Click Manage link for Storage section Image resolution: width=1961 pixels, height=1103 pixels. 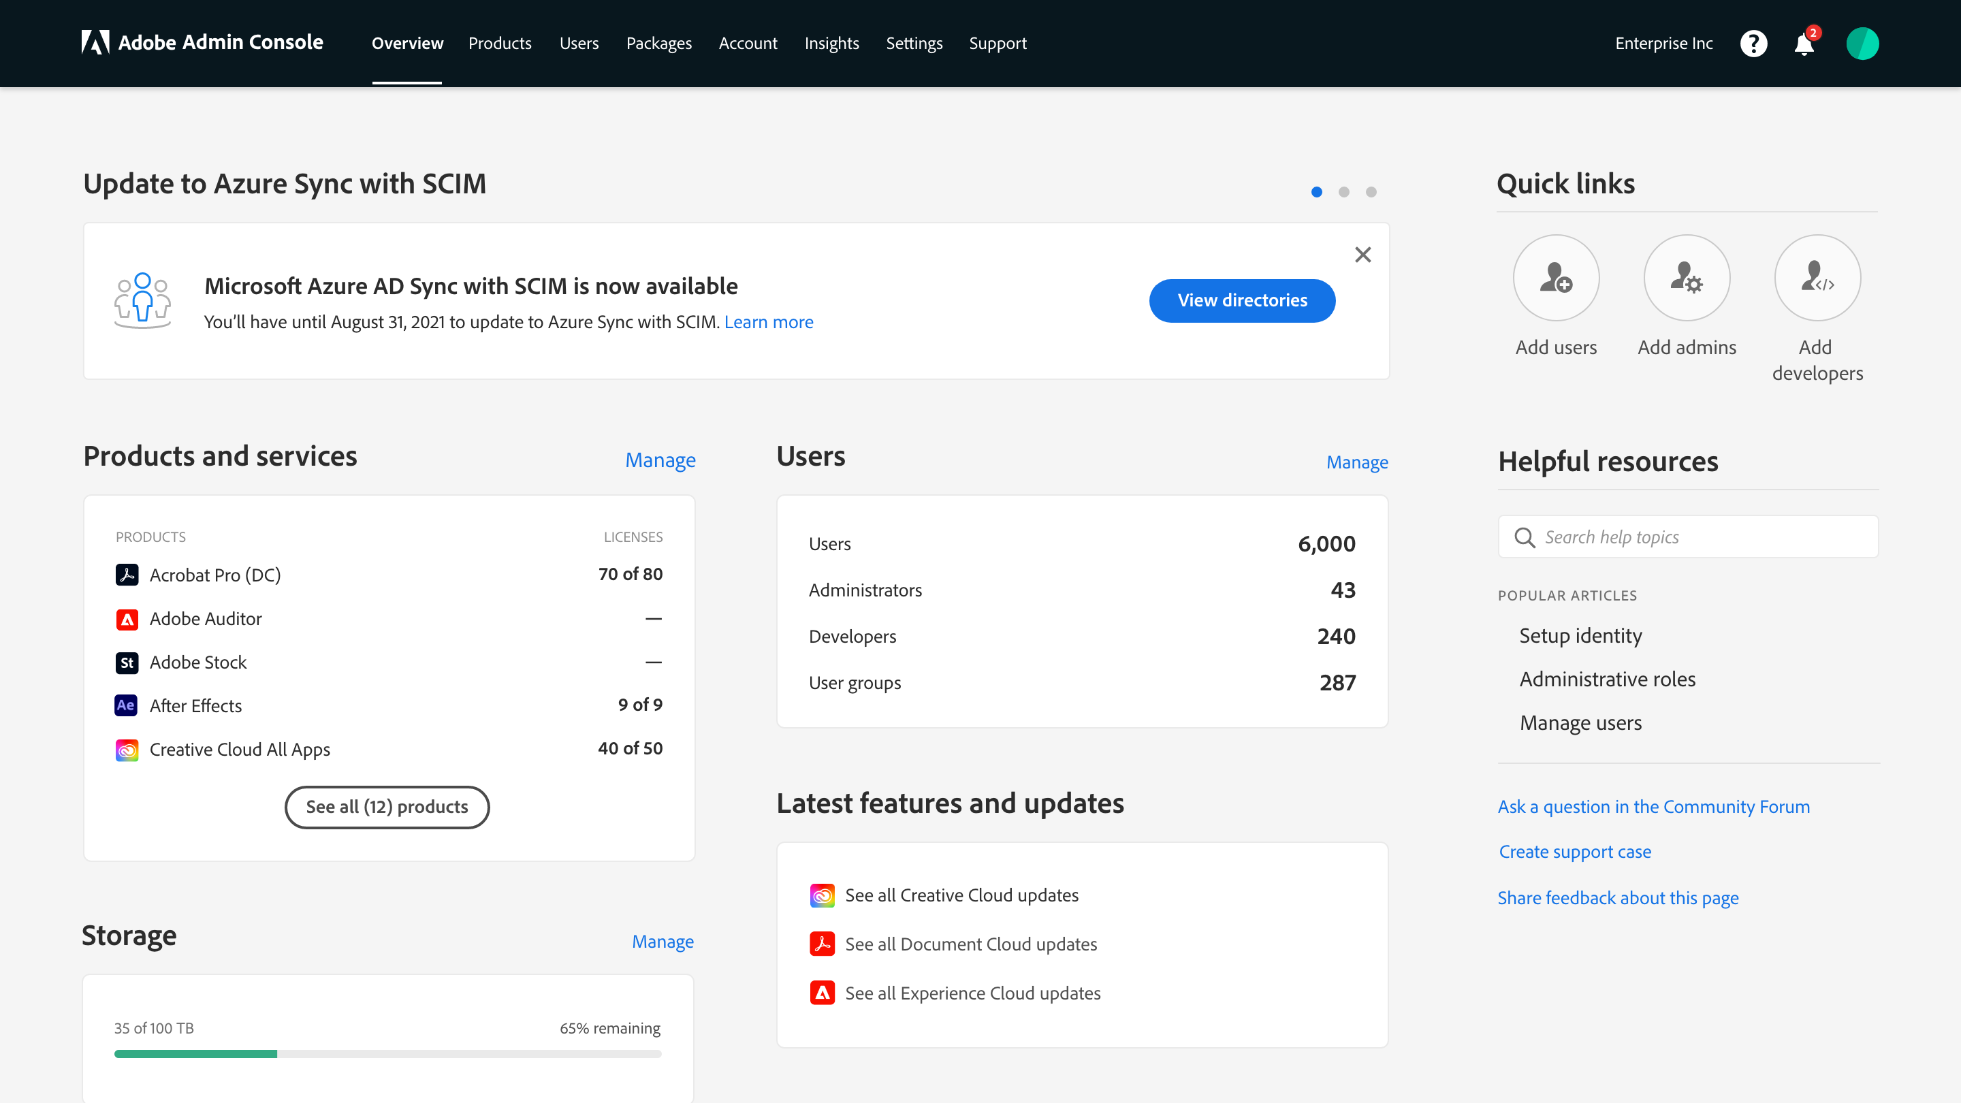click(x=663, y=942)
